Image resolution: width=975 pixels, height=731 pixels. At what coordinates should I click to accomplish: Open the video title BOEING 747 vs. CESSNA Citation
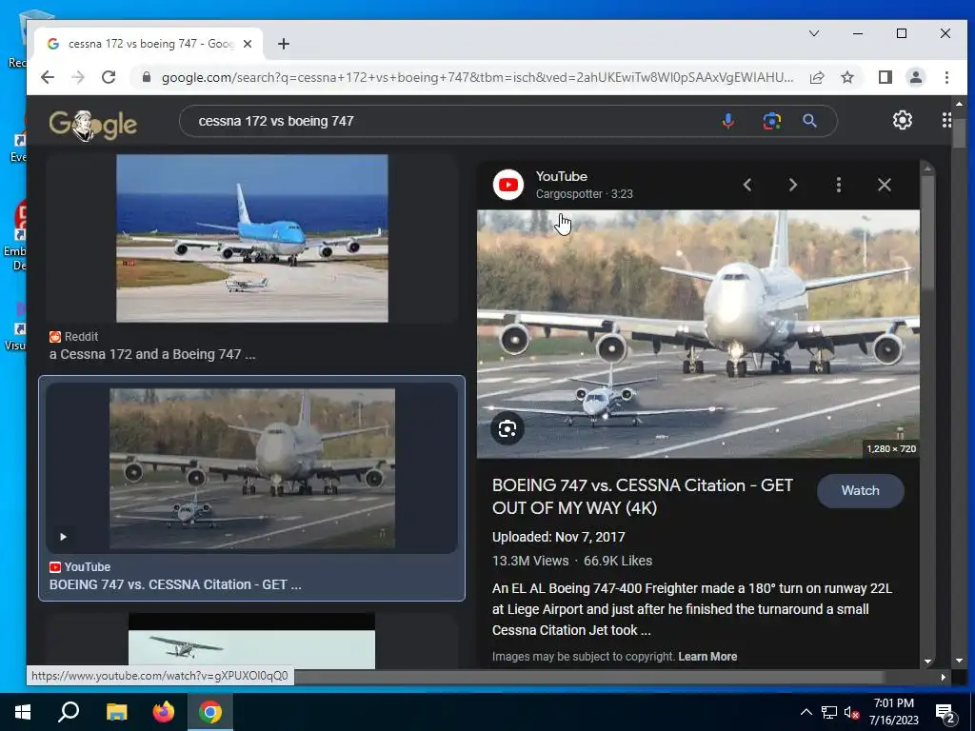643,497
